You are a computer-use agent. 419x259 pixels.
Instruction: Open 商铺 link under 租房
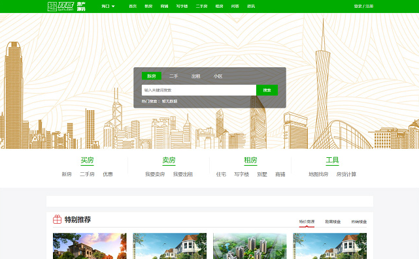[x=280, y=174]
